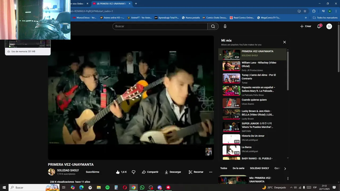Download the video via Descargar
This screenshot has height=191, width=340.
pos(173,172)
